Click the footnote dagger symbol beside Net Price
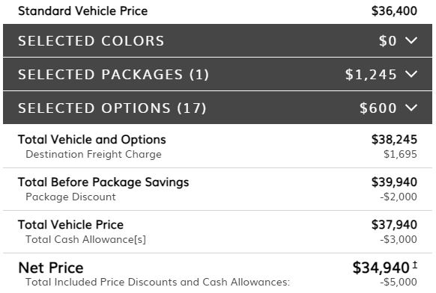 point(414,265)
